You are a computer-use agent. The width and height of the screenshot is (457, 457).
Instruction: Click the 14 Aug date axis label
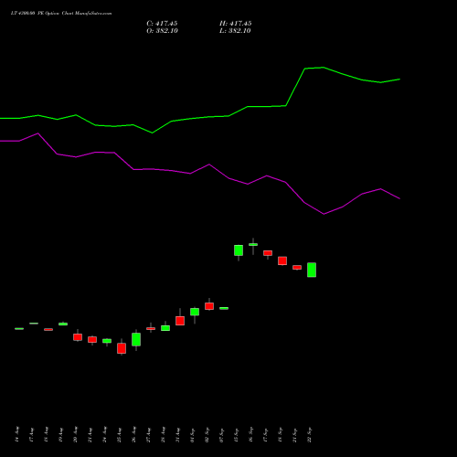[17, 434]
